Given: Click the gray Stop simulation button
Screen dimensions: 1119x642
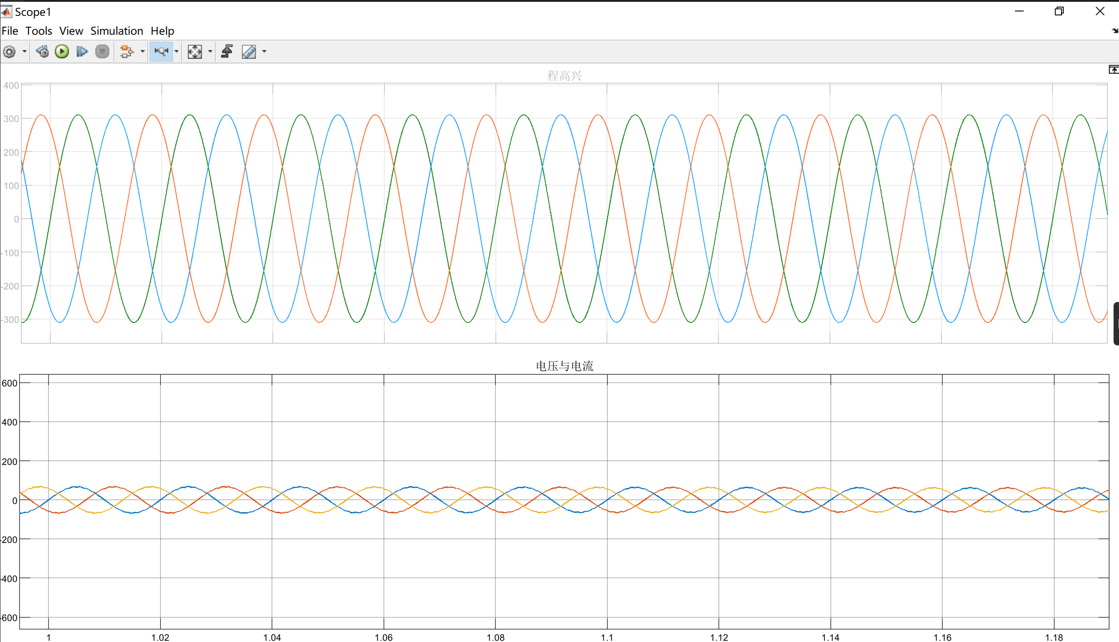Looking at the screenshot, I should pyautogui.click(x=102, y=52).
